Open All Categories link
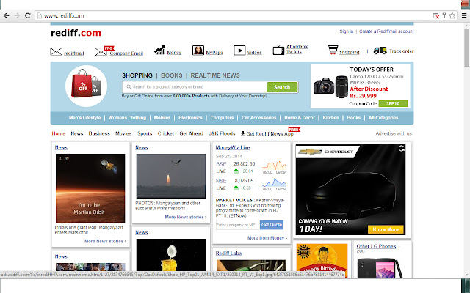This screenshot has width=470, height=293. click(x=383, y=118)
